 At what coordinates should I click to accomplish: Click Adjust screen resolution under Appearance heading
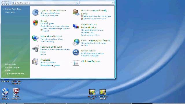[90, 35]
